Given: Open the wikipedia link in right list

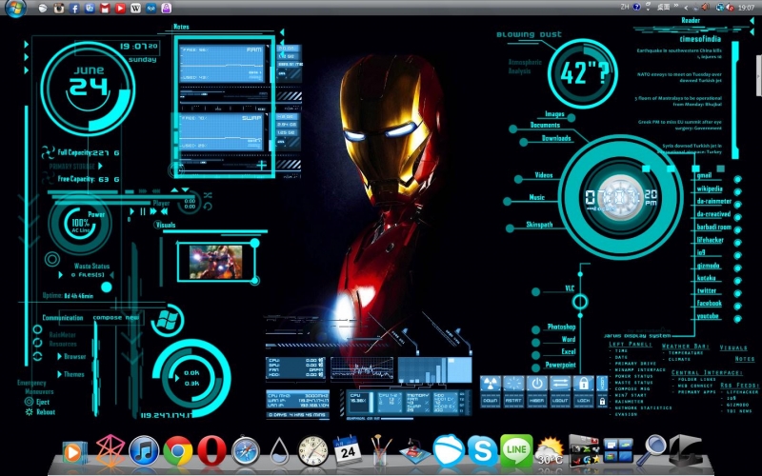Looking at the screenshot, I should coord(708,188).
